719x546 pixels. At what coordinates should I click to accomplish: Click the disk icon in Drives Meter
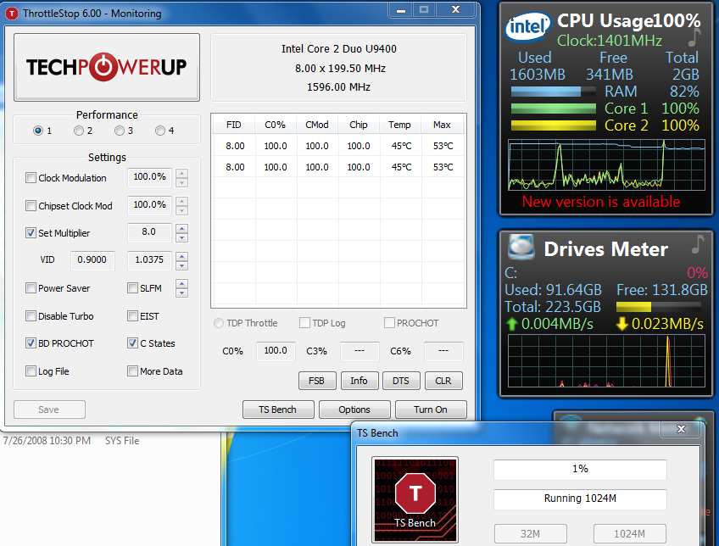[x=521, y=247]
